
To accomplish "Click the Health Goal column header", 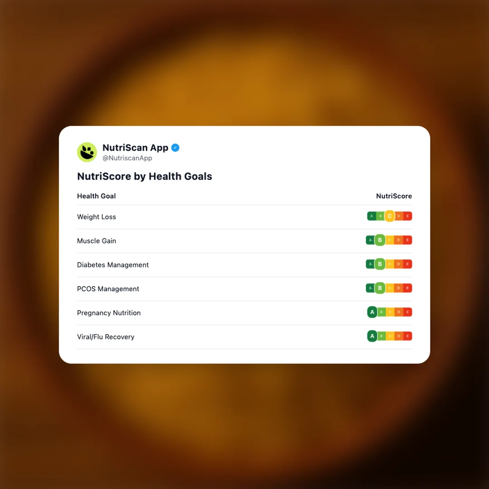I will [96, 196].
